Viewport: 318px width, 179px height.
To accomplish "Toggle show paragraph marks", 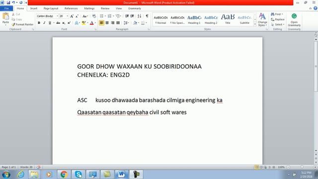I will (x=147, y=16).
